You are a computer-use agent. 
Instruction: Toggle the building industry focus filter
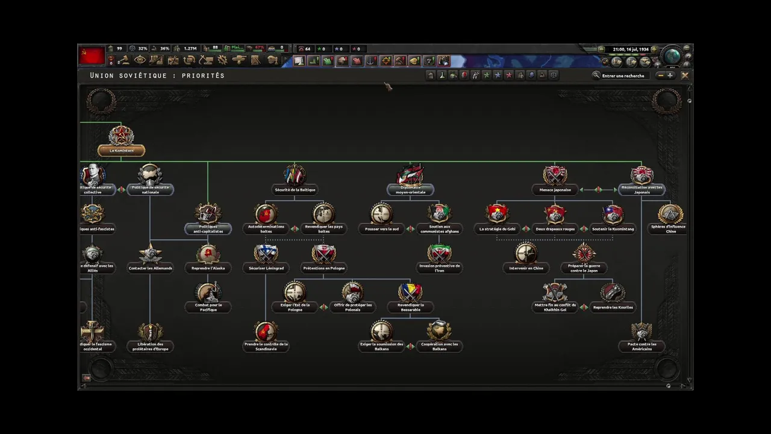[431, 75]
